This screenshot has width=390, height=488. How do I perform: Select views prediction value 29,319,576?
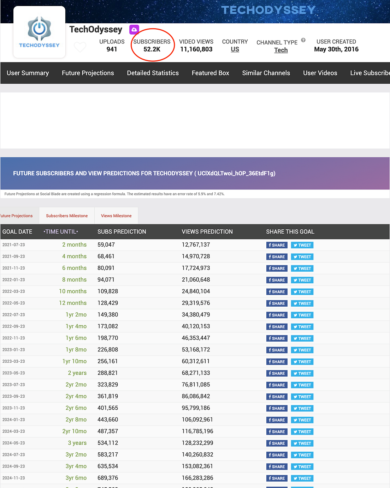tap(196, 303)
